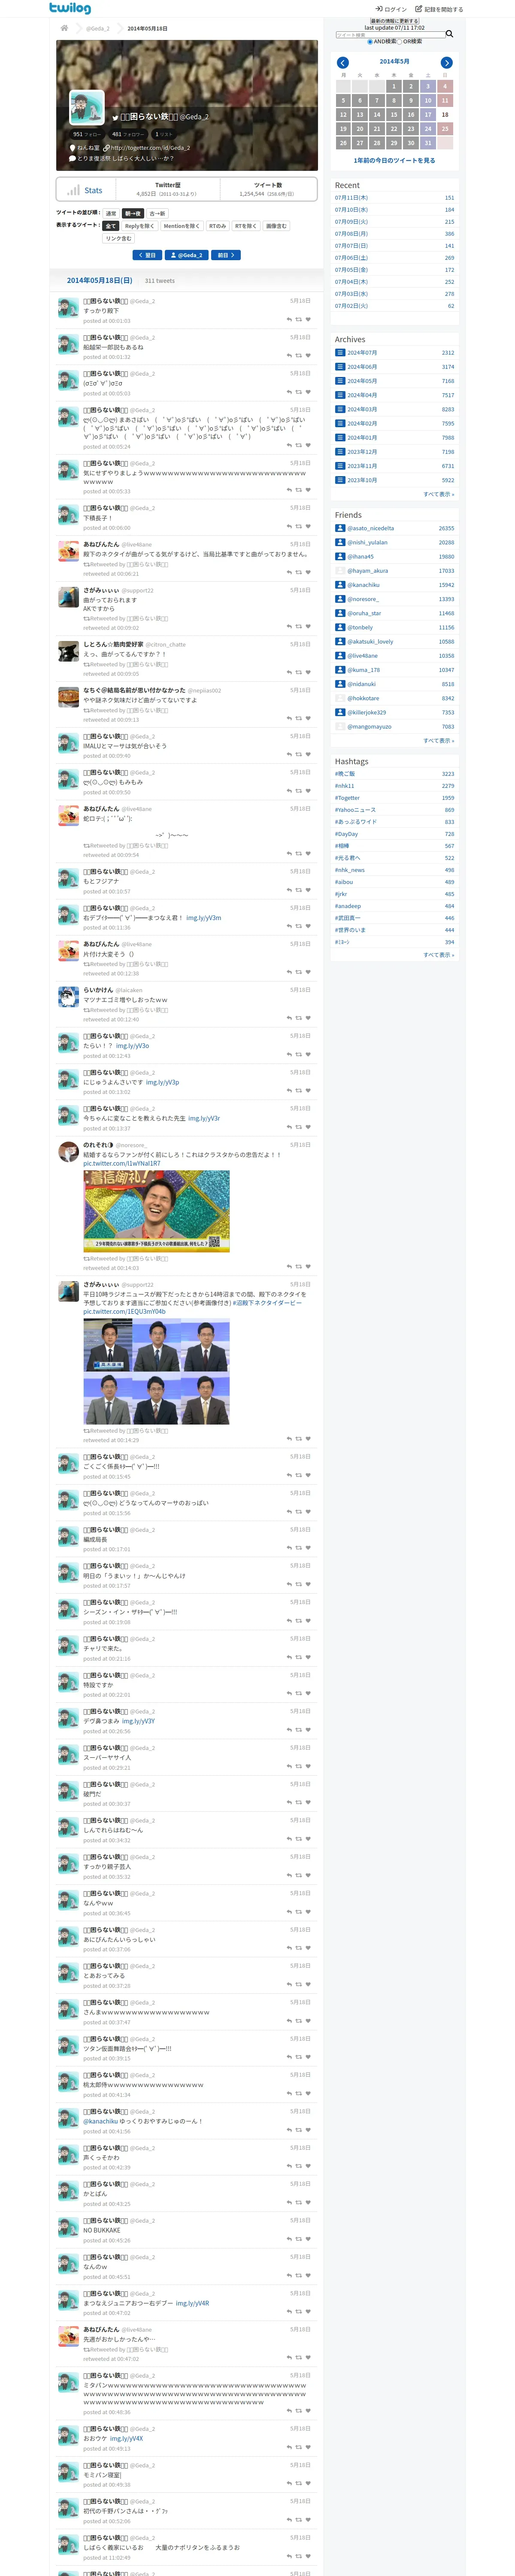Open the 2024年03月 archive list icon
Screen dimensions: 515x2576
pos(340,409)
